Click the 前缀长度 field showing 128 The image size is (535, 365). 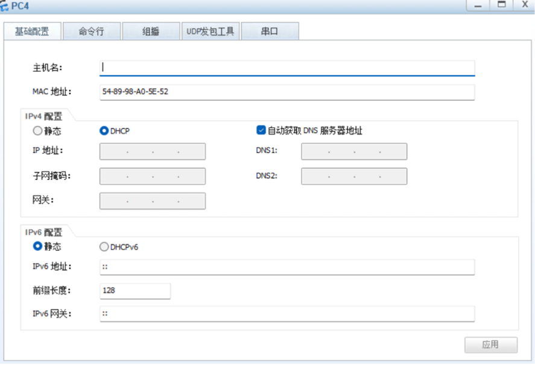pyautogui.click(x=135, y=291)
